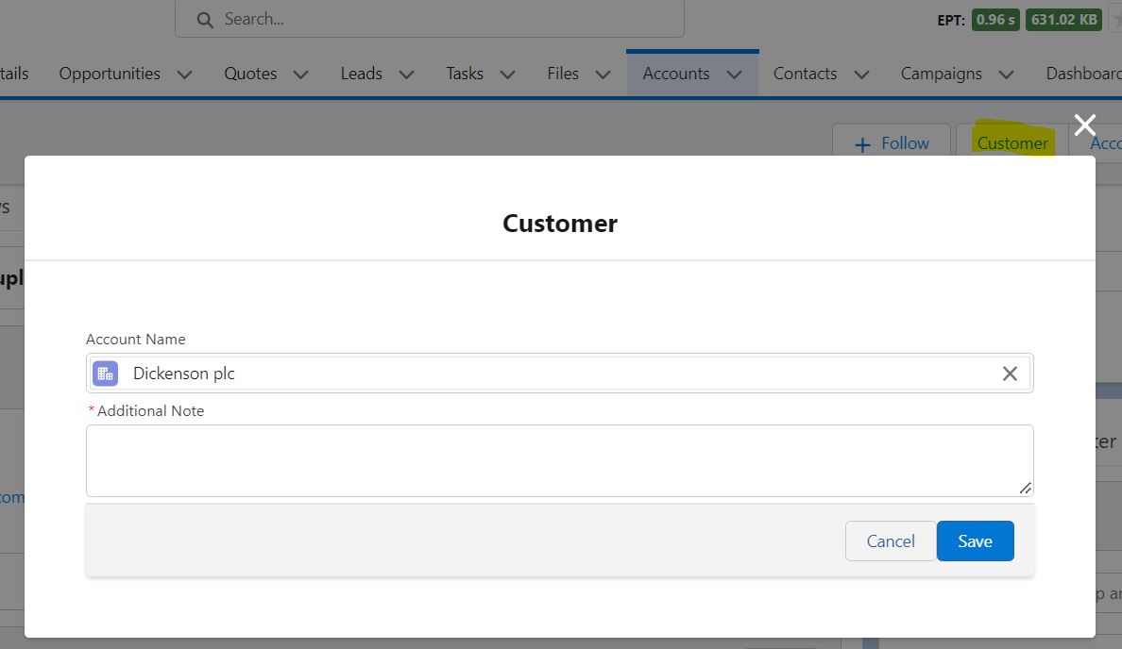Image resolution: width=1122 pixels, height=649 pixels.
Task: Expand the Files dropdown menu
Action: 603,73
